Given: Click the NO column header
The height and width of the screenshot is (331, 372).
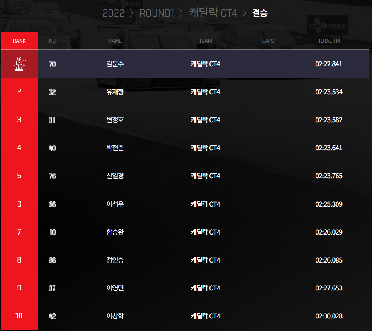Looking at the screenshot, I should [52, 41].
